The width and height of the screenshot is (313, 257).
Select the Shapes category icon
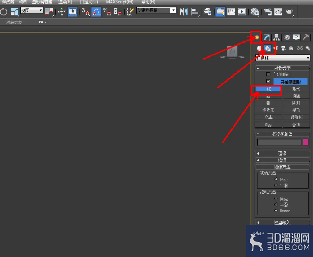268,48
